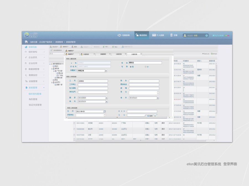Select the 女 gender radio button
Viewport: 249px width, 186px height.
146,67
